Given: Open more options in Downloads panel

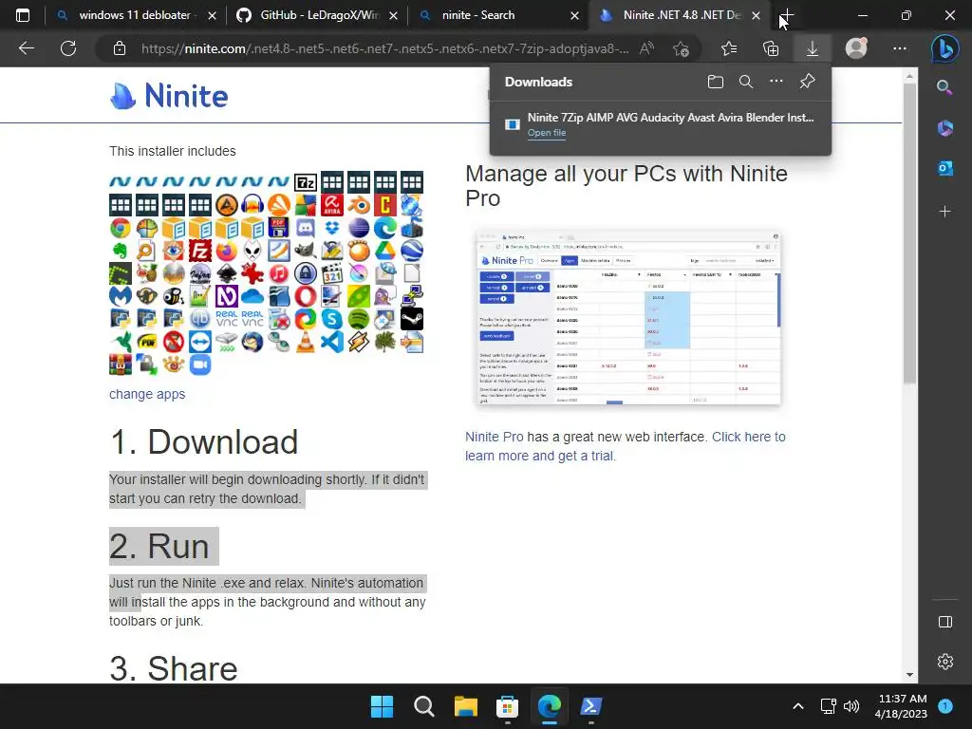Looking at the screenshot, I should [x=776, y=82].
